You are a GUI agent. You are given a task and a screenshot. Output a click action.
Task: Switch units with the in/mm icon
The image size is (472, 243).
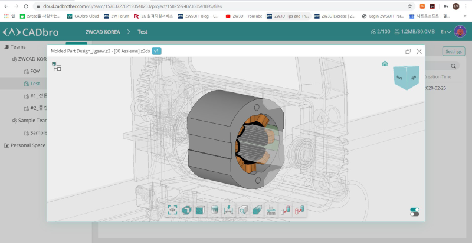click(271, 210)
